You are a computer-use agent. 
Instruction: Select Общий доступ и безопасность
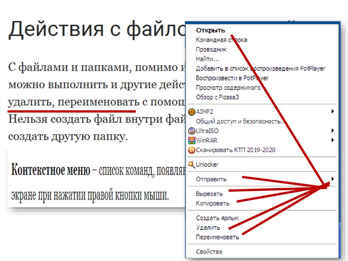point(240,121)
